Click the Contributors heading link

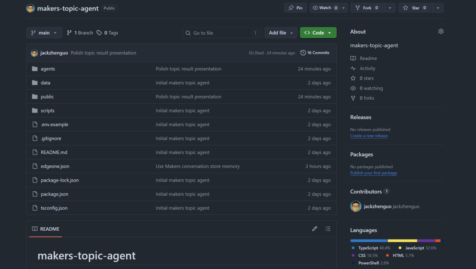366,192
